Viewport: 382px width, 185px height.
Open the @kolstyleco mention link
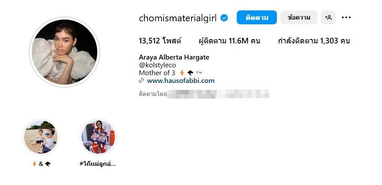(x=157, y=65)
